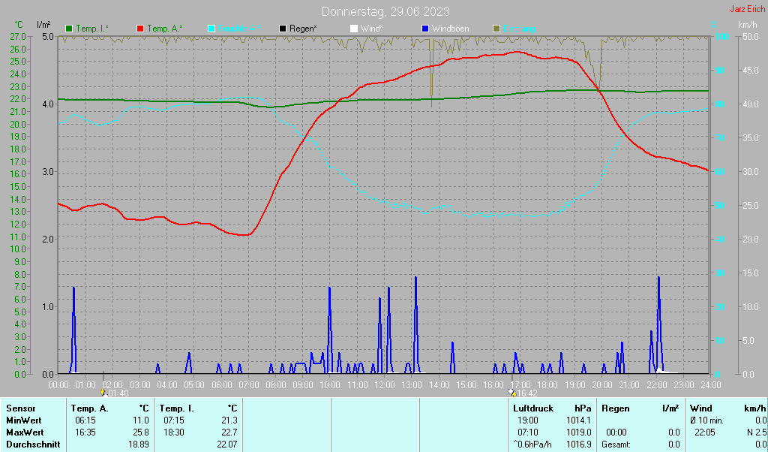Click the Sensor column header
768x452 pixels.
click(20, 408)
